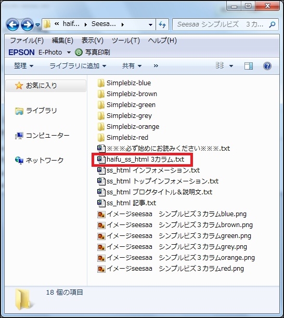
Task: Click the Back navigation arrow
Action: click(13, 25)
